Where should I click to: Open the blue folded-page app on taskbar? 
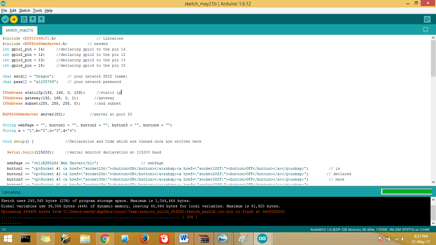pyautogui.click(x=125, y=239)
